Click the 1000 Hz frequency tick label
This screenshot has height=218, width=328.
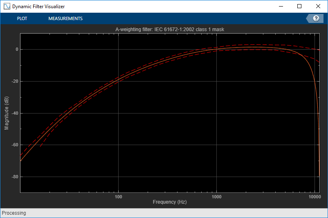click(x=216, y=197)
